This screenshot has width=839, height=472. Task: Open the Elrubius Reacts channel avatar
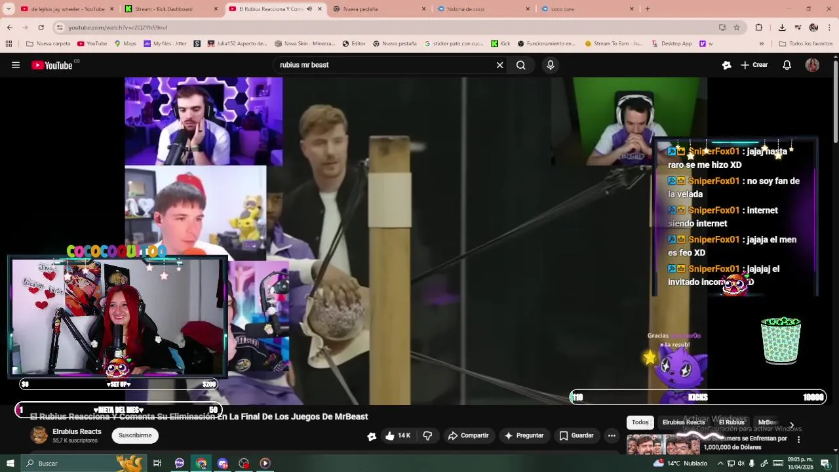[x=39, y=435]
